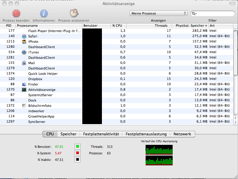238x179 pixels.
Task: Select the Mail process icon
Action: [x=24, y=63]
